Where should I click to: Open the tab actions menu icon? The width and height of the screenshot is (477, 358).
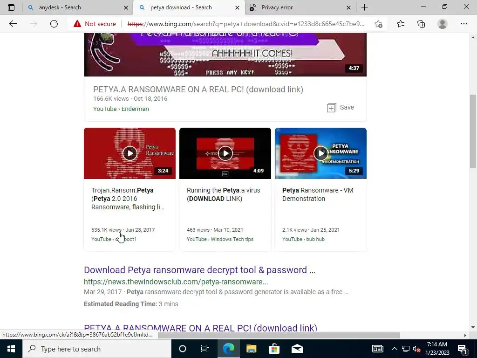coord(11,7)
